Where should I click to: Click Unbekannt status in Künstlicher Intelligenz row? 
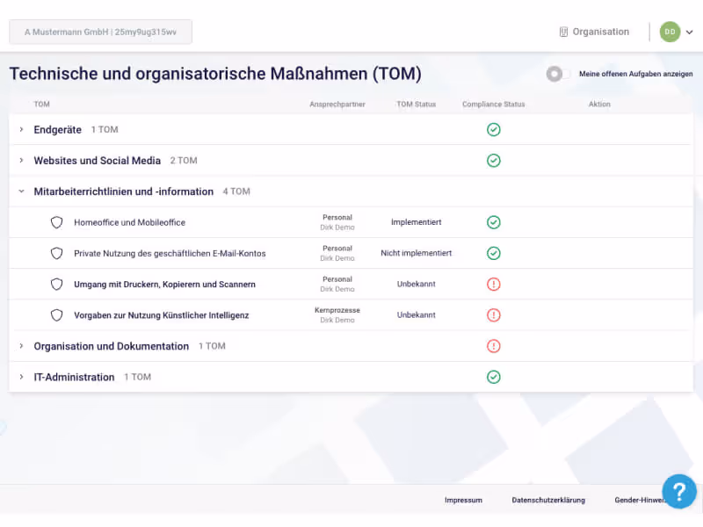(416, 314)
